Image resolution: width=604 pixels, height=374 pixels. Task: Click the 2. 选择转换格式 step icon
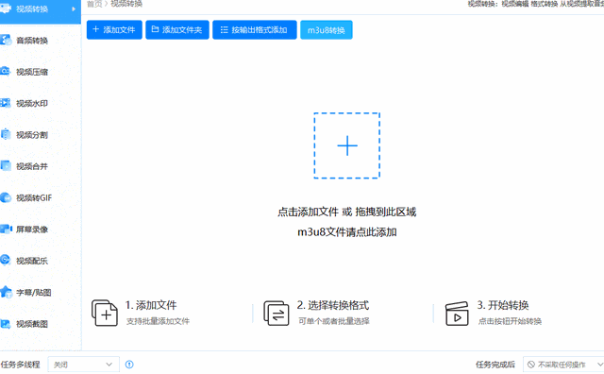pos(277,313)
